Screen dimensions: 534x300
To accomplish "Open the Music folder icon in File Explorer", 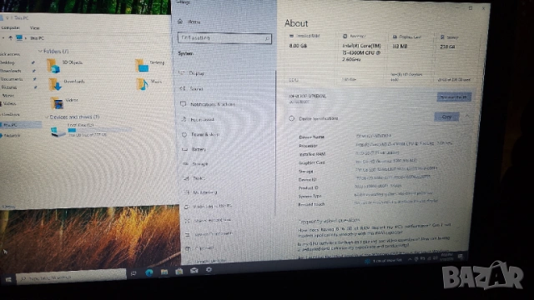I will tap(143, 84).
